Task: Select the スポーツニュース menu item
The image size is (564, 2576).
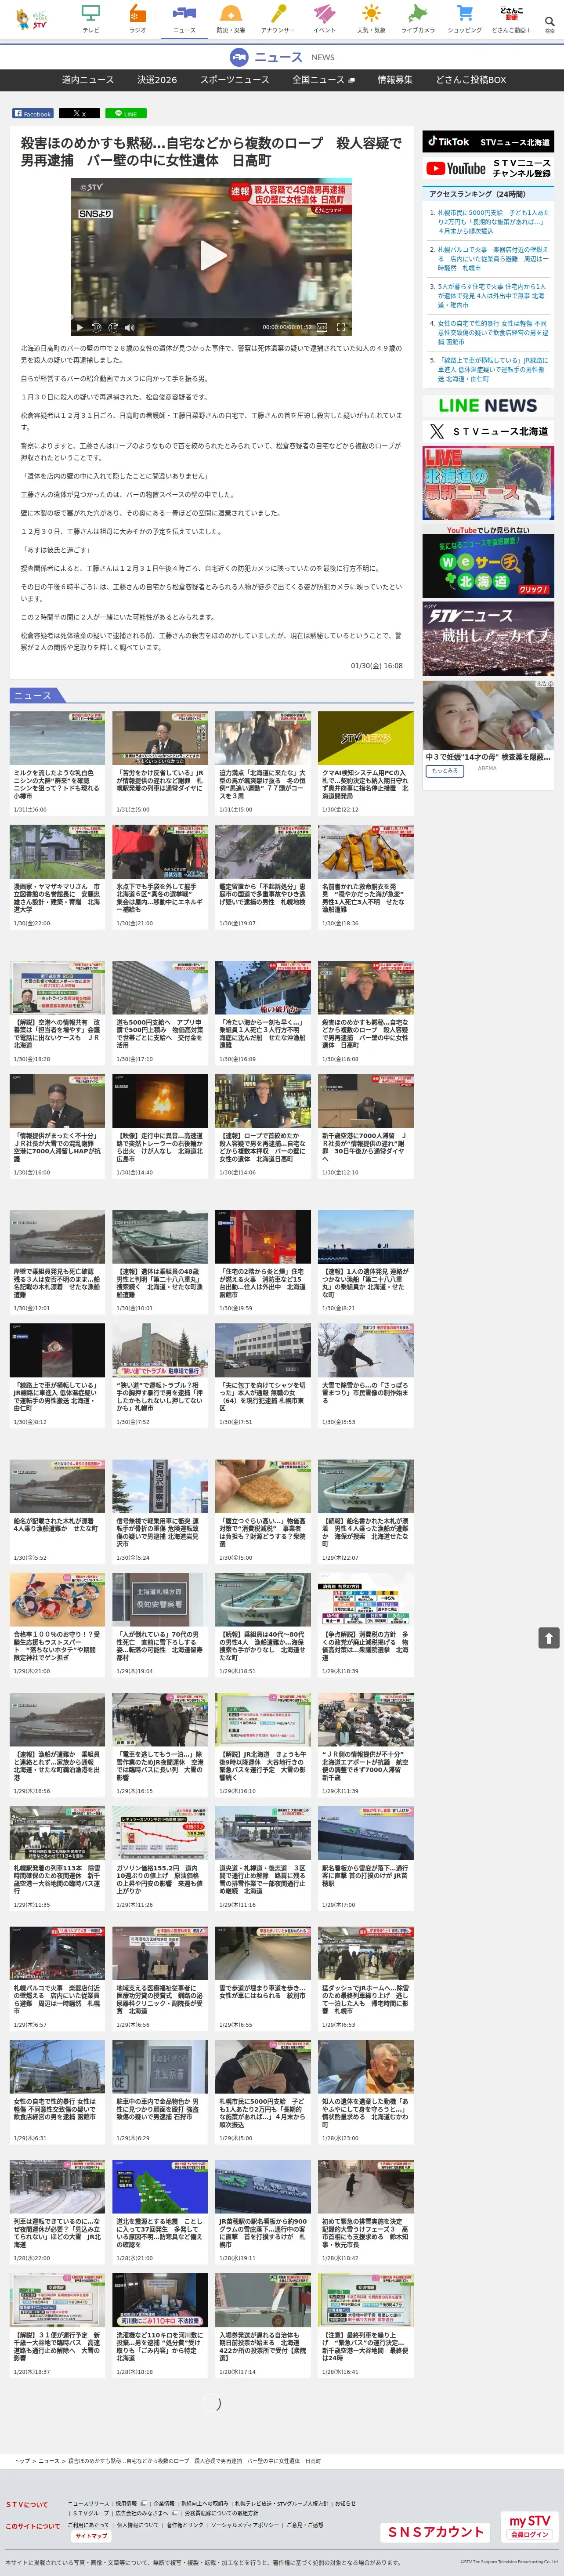Action: [x=234, y=79]
